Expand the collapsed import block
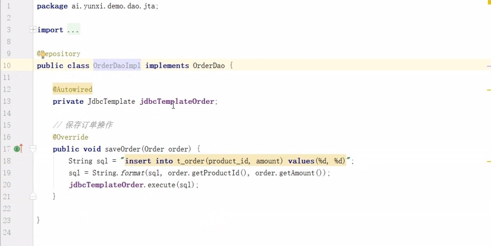This screenshot has height=246, width=491. tap(32, 30)
